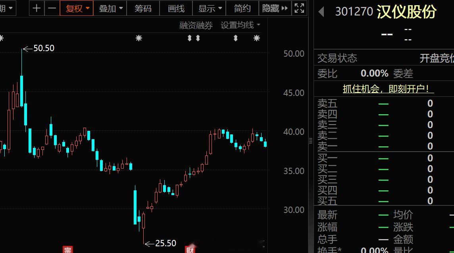Click stock code 301270 in header
Screen dimensions: 454x253
pyautogui.click(x=354, y=11)
